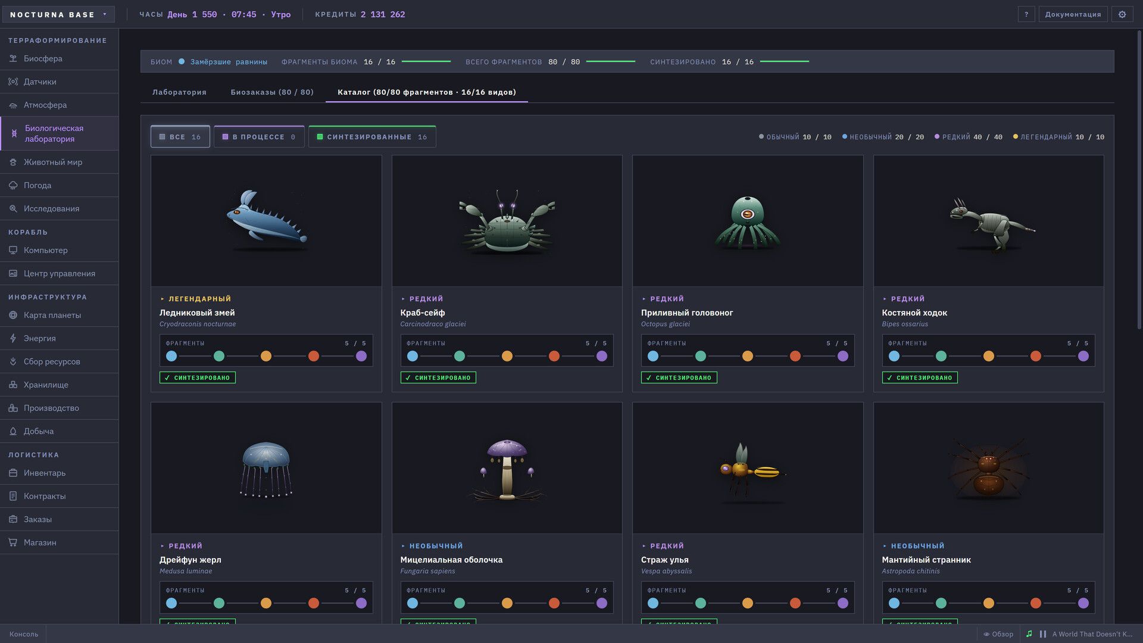Screen dimensions: 1143x643
Task: Filter catalog by ВСЕ 16
Action: (180, 137)
